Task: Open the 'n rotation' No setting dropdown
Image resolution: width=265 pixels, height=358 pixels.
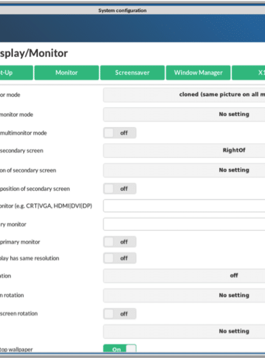Action: [184, 295]
